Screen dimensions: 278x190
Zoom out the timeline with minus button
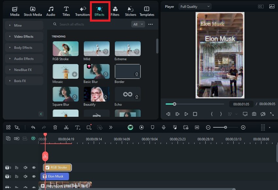click(x=208, y=128)
